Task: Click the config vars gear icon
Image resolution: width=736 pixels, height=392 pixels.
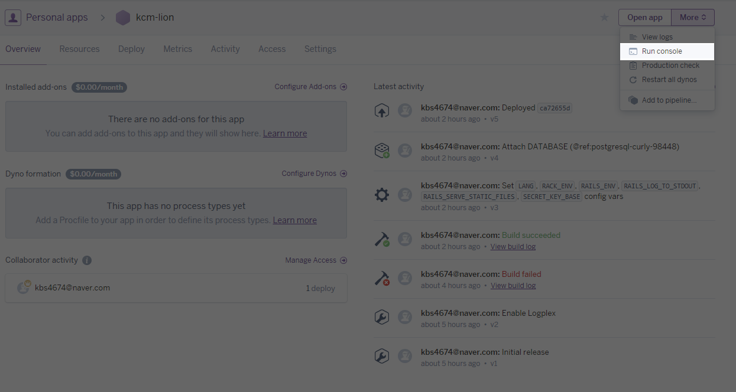Action: pos(382,194)
